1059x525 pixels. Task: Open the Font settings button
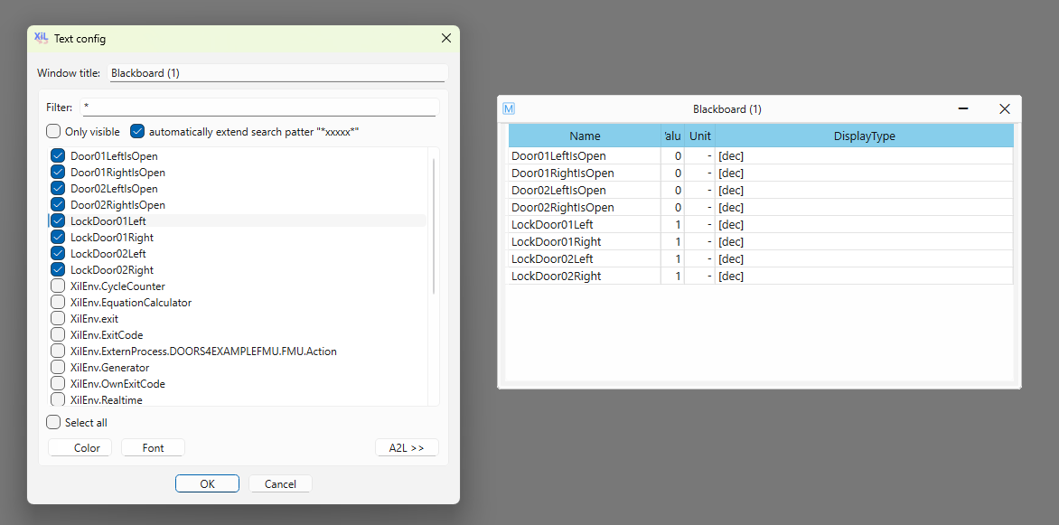coord(153,448)
